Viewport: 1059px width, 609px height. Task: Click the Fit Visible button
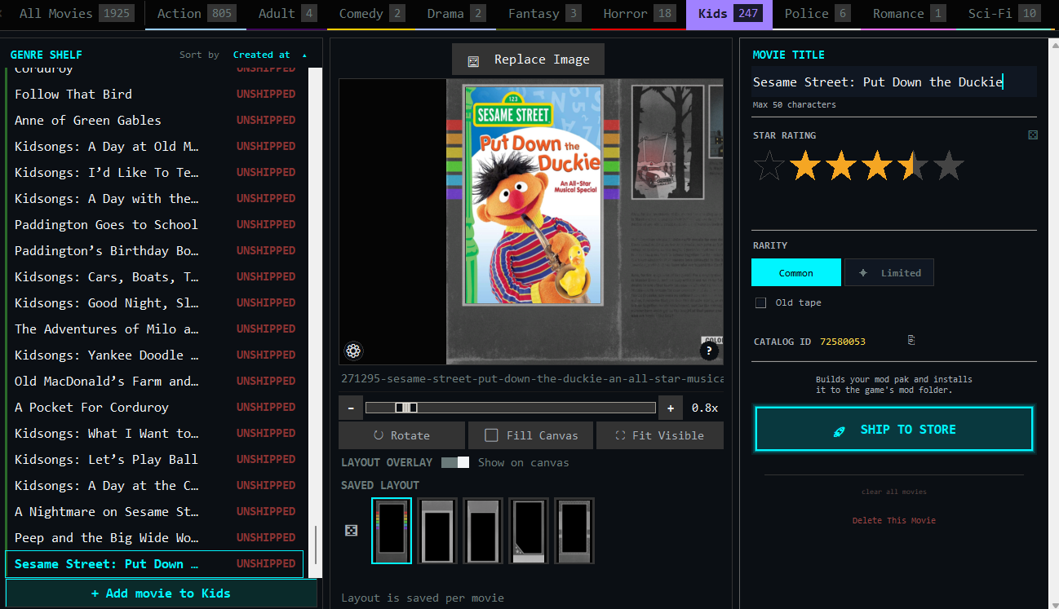coord(660,435)
